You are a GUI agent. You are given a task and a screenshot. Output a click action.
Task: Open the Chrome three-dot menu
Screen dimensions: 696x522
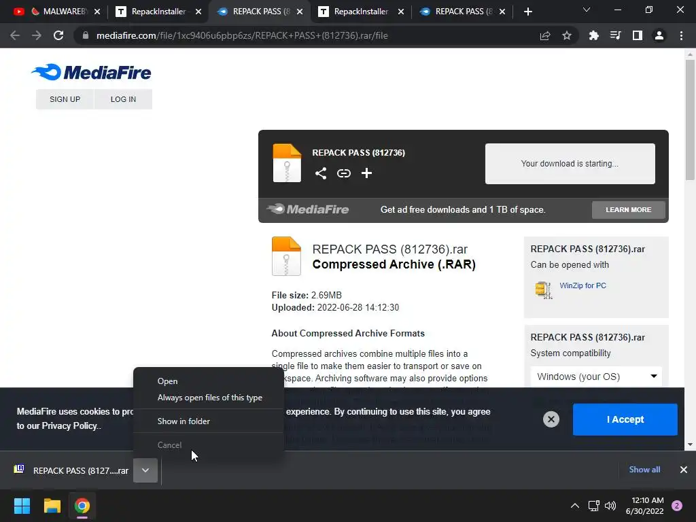click(x=681, y=35)
